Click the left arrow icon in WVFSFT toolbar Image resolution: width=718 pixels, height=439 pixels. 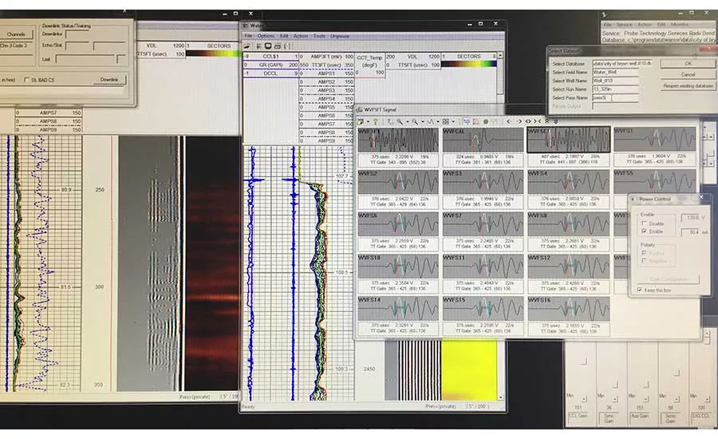point(508,121)
